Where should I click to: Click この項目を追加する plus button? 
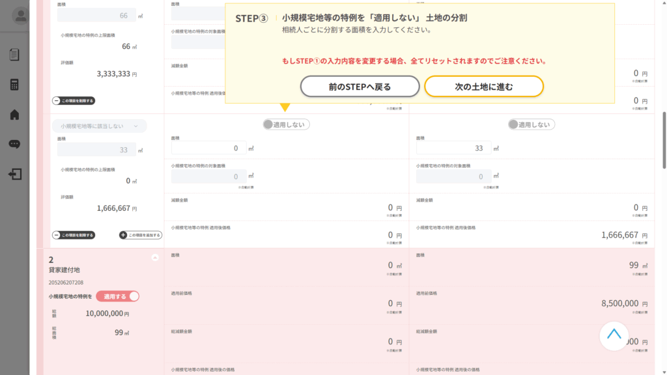pos(141,235)
